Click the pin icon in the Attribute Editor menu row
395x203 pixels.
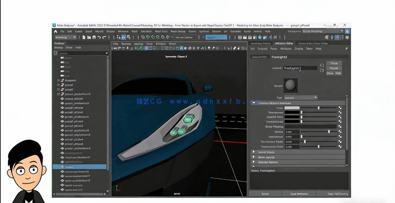(x=346, y=49)
